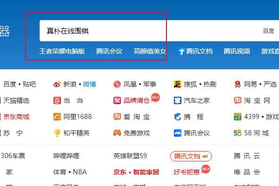Open the red 好书钜惠 link
This screenshot has width=279, height=186.
pyautogui.click(x=186, y=172)
